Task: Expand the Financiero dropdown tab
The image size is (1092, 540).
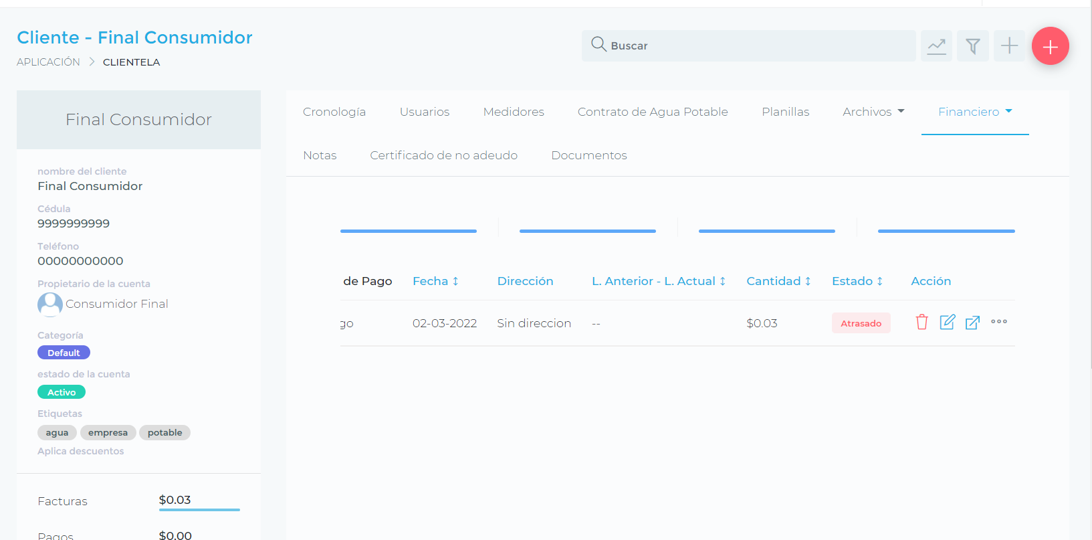Action: [974, 112]
